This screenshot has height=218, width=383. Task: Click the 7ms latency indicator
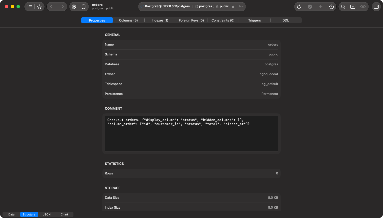pyautogui.click(x=241, y=7)
